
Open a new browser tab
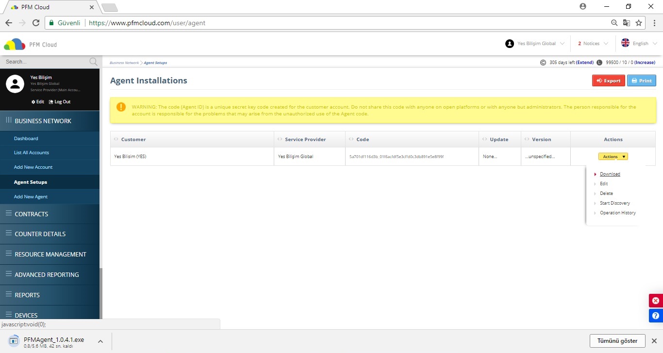pyautogui.click(x=110, y=7)
